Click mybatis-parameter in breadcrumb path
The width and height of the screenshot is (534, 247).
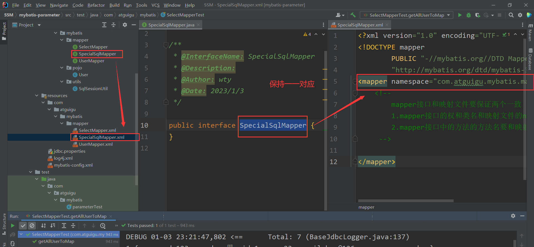pyautogui.click(x=39, y=15)
